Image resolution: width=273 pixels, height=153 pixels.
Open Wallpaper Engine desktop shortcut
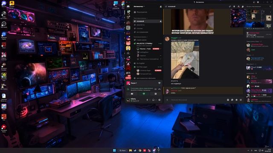[4, 35]
